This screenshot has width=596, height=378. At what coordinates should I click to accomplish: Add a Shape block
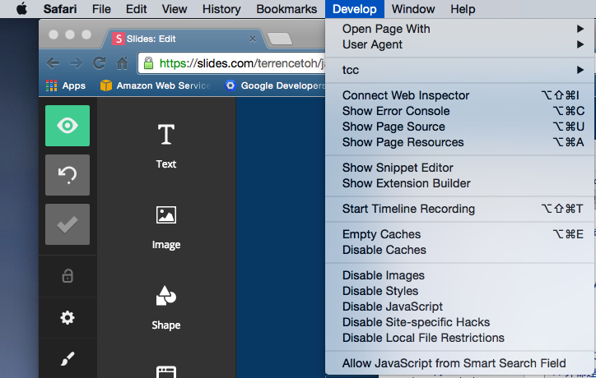(x=166, y=308)
